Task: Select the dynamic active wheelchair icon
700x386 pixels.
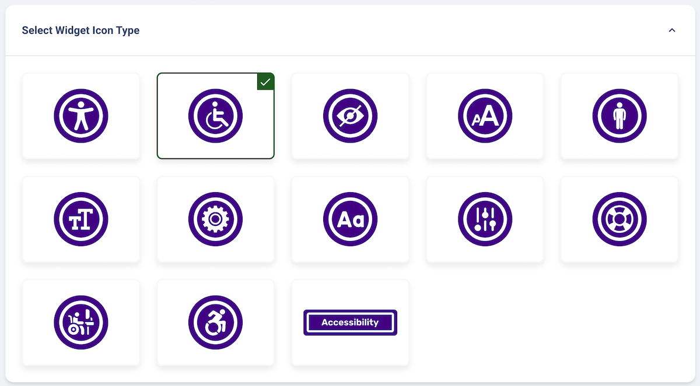Action: (216, 323)
